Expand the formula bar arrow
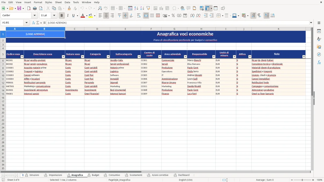 point(311,23)
